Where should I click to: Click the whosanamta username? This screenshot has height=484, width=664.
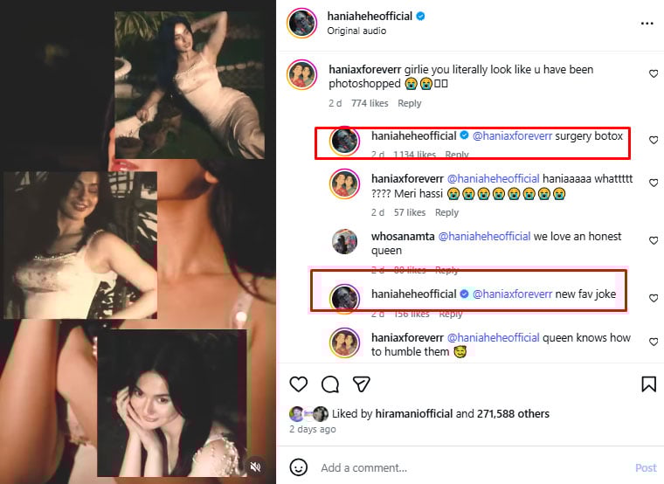(x=402, y=237)
